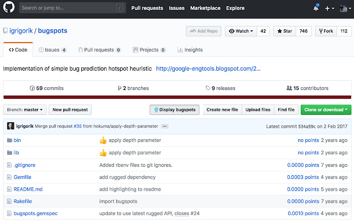The height and width of the screenshot is (221, 354).
Task: Click New pull request
Action: click(x=70, y=109)
